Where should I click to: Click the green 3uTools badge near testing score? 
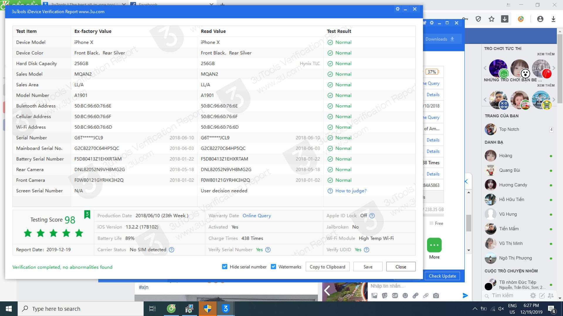(x=87, y=214)
